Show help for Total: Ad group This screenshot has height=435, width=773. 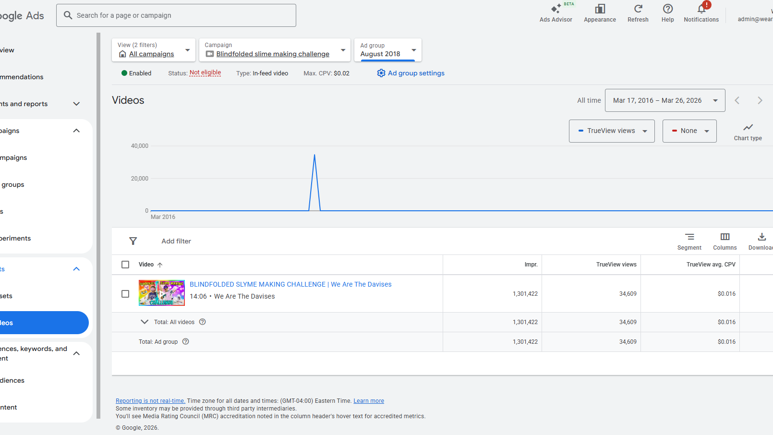(x=186, y=341)
